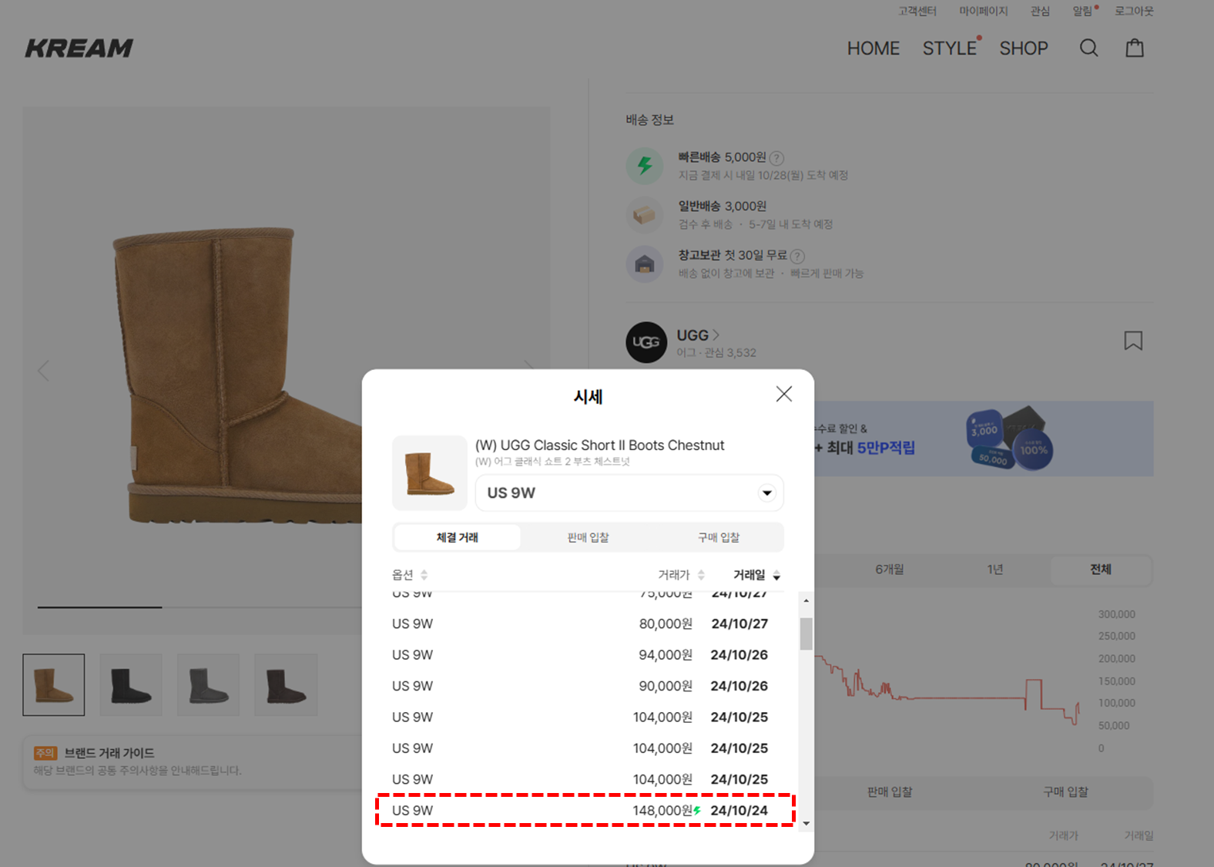This screenshot has width=1214, height=867.
Task: Open the 브랜드 거래 가이드 notice
Action: 193,761
